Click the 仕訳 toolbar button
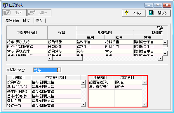 [x=14, y=13]
